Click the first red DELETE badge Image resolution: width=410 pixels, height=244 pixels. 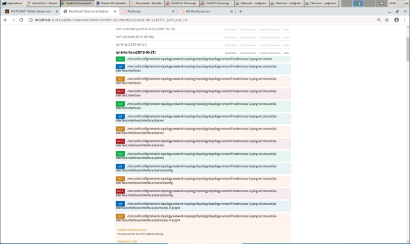pyautogui.click(x=120, y=93)
